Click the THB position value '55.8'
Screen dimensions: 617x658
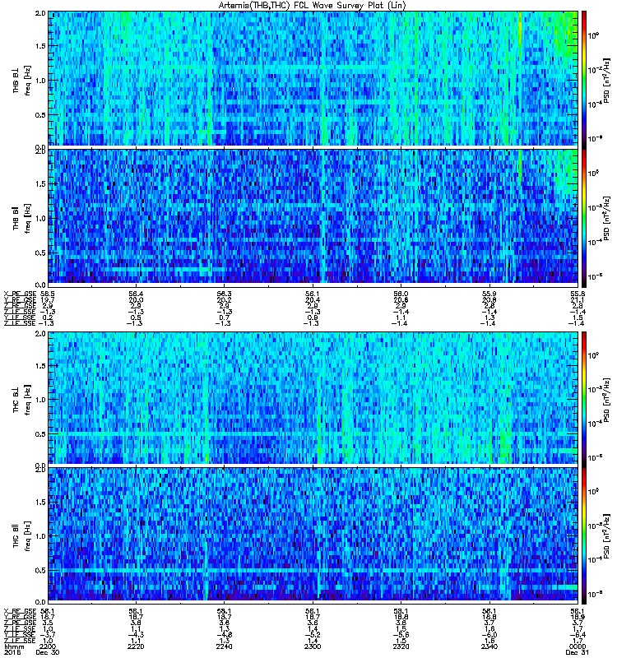pyautogui.click(x=578, y=294)
